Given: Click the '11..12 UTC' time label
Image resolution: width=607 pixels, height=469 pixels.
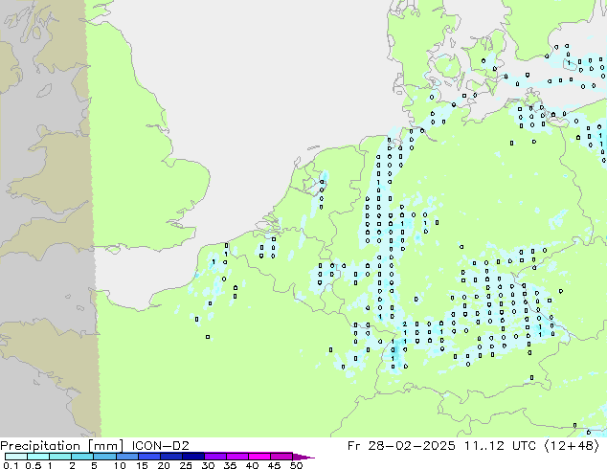Looking at the screenshot, I should tap(500, 445).
